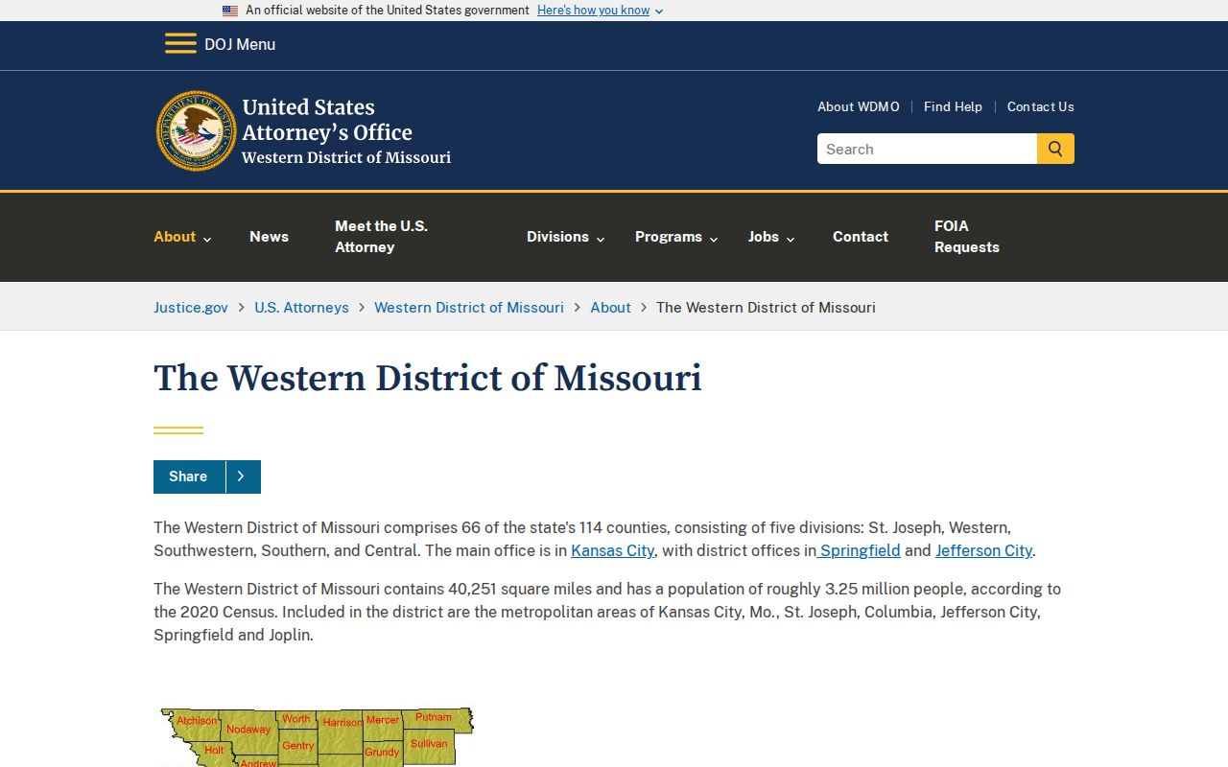Open the Kansas City link
Screen dimensions: 1228x767
pos(612,550)
